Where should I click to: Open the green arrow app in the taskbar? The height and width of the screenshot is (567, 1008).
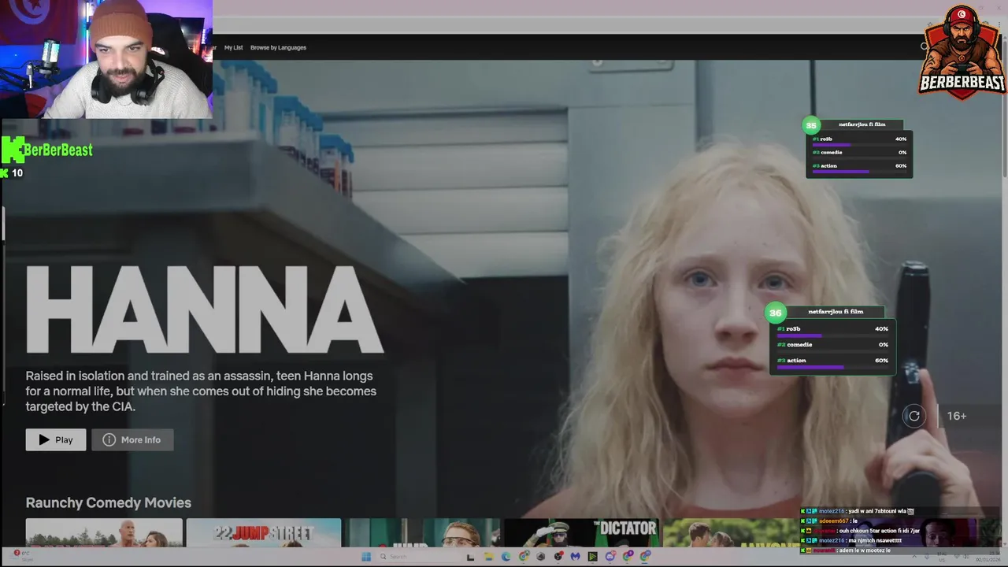(x=593, y=557)
